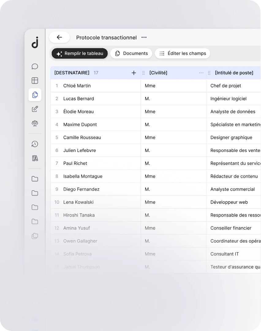The image size is (261, 331).
Task: Select the Sofia Petrova cell
Action: point(96,254)
